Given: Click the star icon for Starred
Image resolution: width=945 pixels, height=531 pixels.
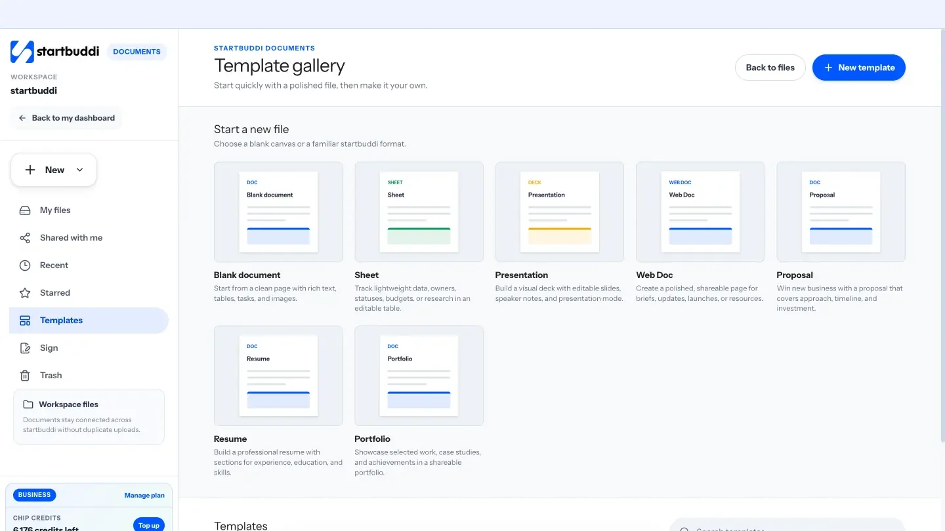Looking at the screenshot, I should point(25,293).
